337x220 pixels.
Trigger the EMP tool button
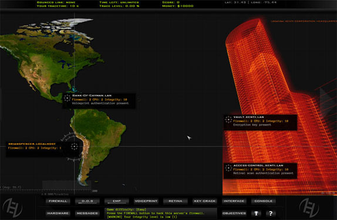(x=117, y=201)
